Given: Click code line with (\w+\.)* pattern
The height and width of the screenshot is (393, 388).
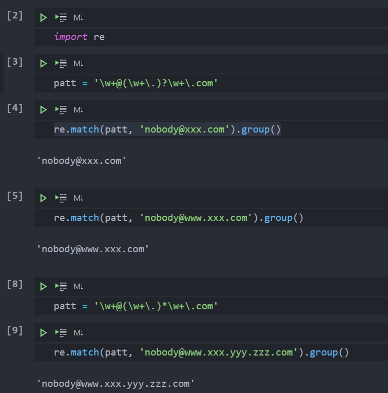Looking at the screenshot, I should pos(135,306).
